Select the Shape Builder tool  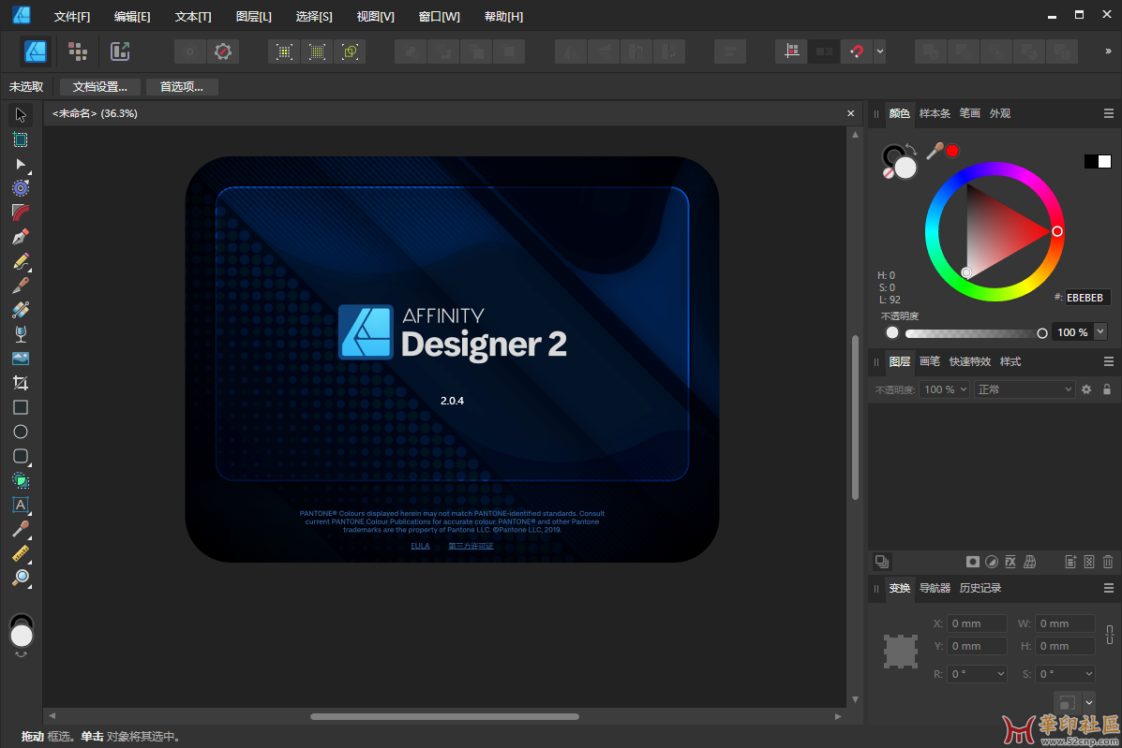tap(21, 480)
